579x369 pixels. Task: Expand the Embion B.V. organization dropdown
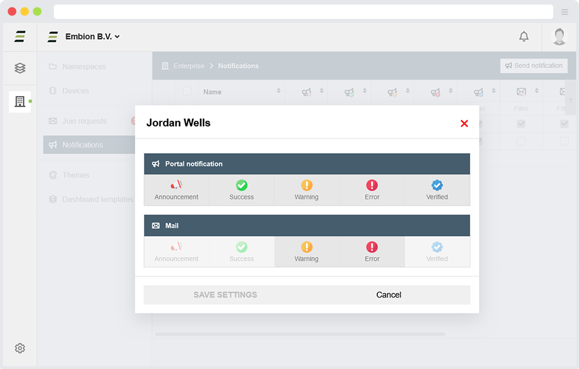point(92,37)
